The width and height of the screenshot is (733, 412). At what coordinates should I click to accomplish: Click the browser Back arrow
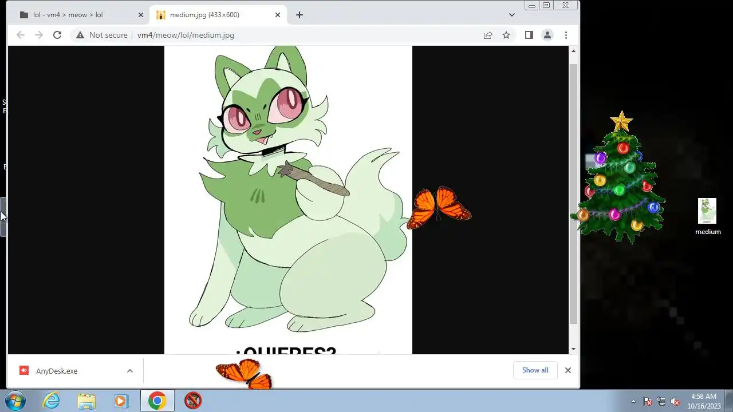tap(21, 35)
